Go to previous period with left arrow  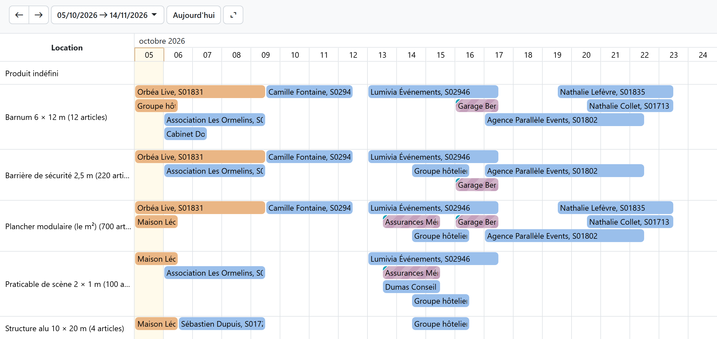(19, 15)
